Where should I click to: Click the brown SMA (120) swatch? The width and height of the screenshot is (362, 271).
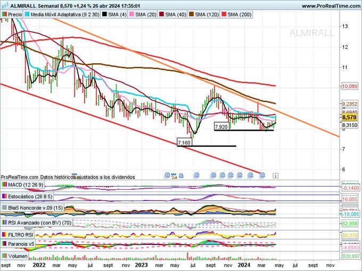tap(192, 14)
